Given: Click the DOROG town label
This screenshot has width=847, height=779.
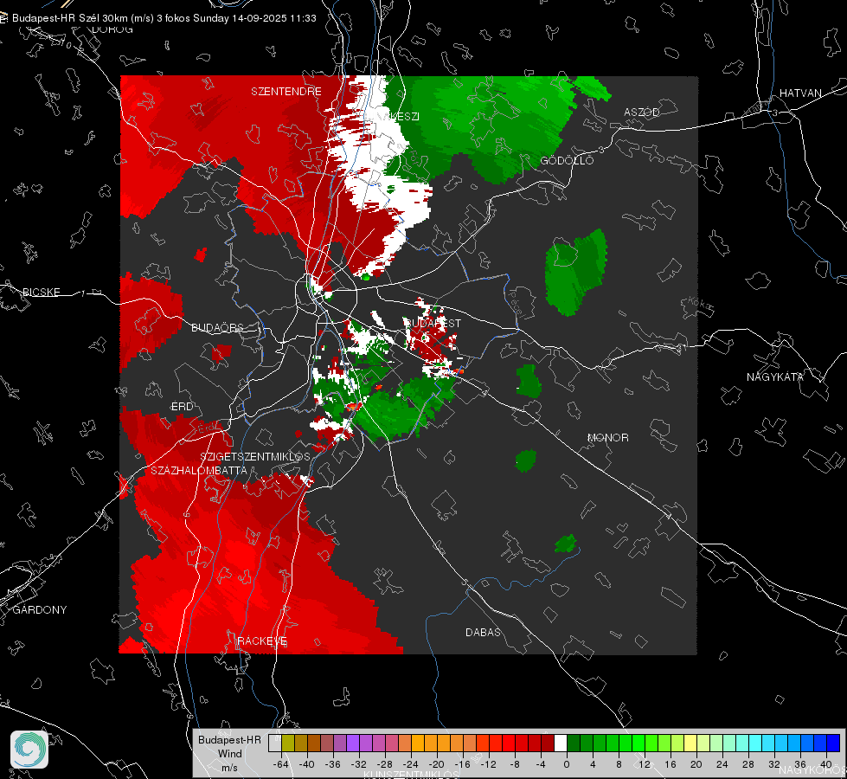Looking at the screenshot, I should tap(112, 29).
